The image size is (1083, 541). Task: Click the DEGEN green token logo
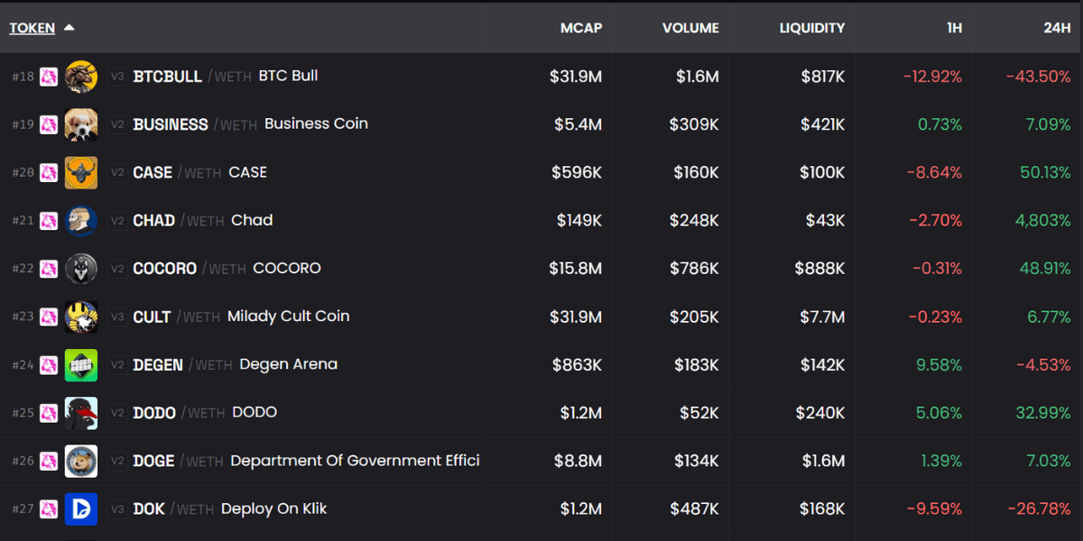(81, 365)
